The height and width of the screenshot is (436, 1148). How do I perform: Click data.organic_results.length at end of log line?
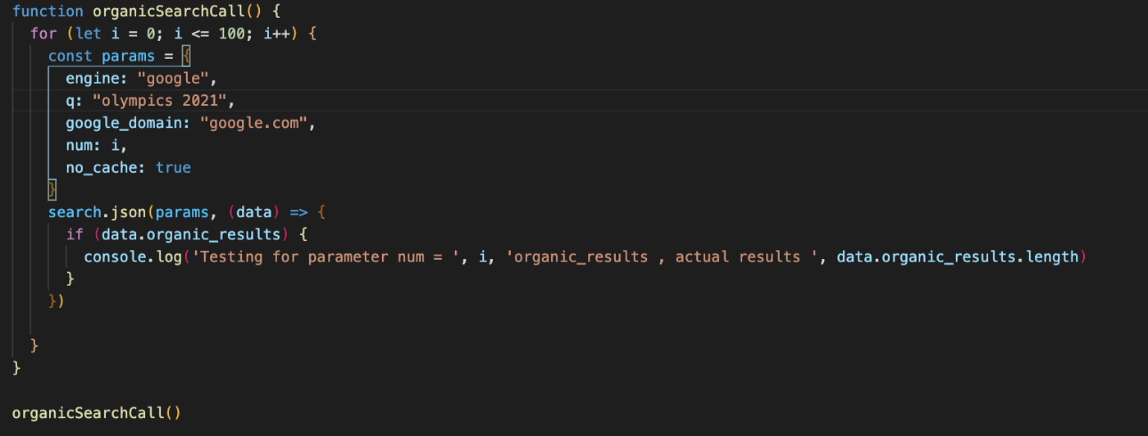[x=958, y=257]
